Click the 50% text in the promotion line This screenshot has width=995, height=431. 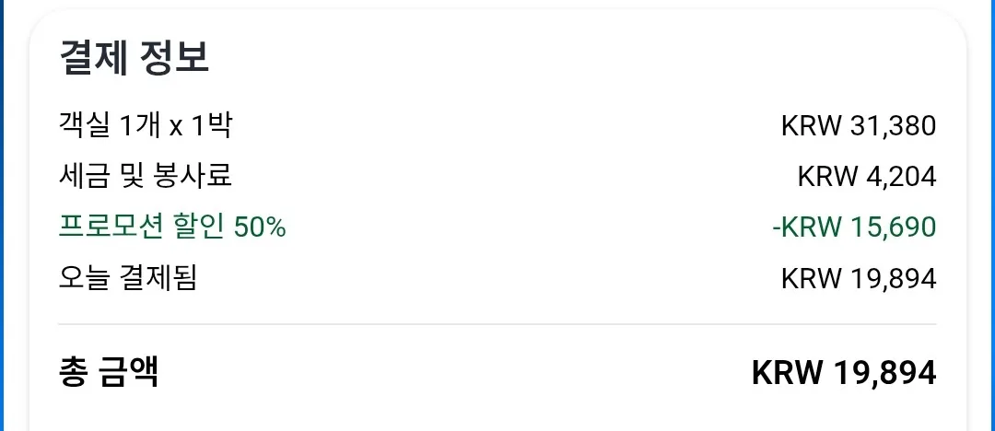tap(260, 227)
